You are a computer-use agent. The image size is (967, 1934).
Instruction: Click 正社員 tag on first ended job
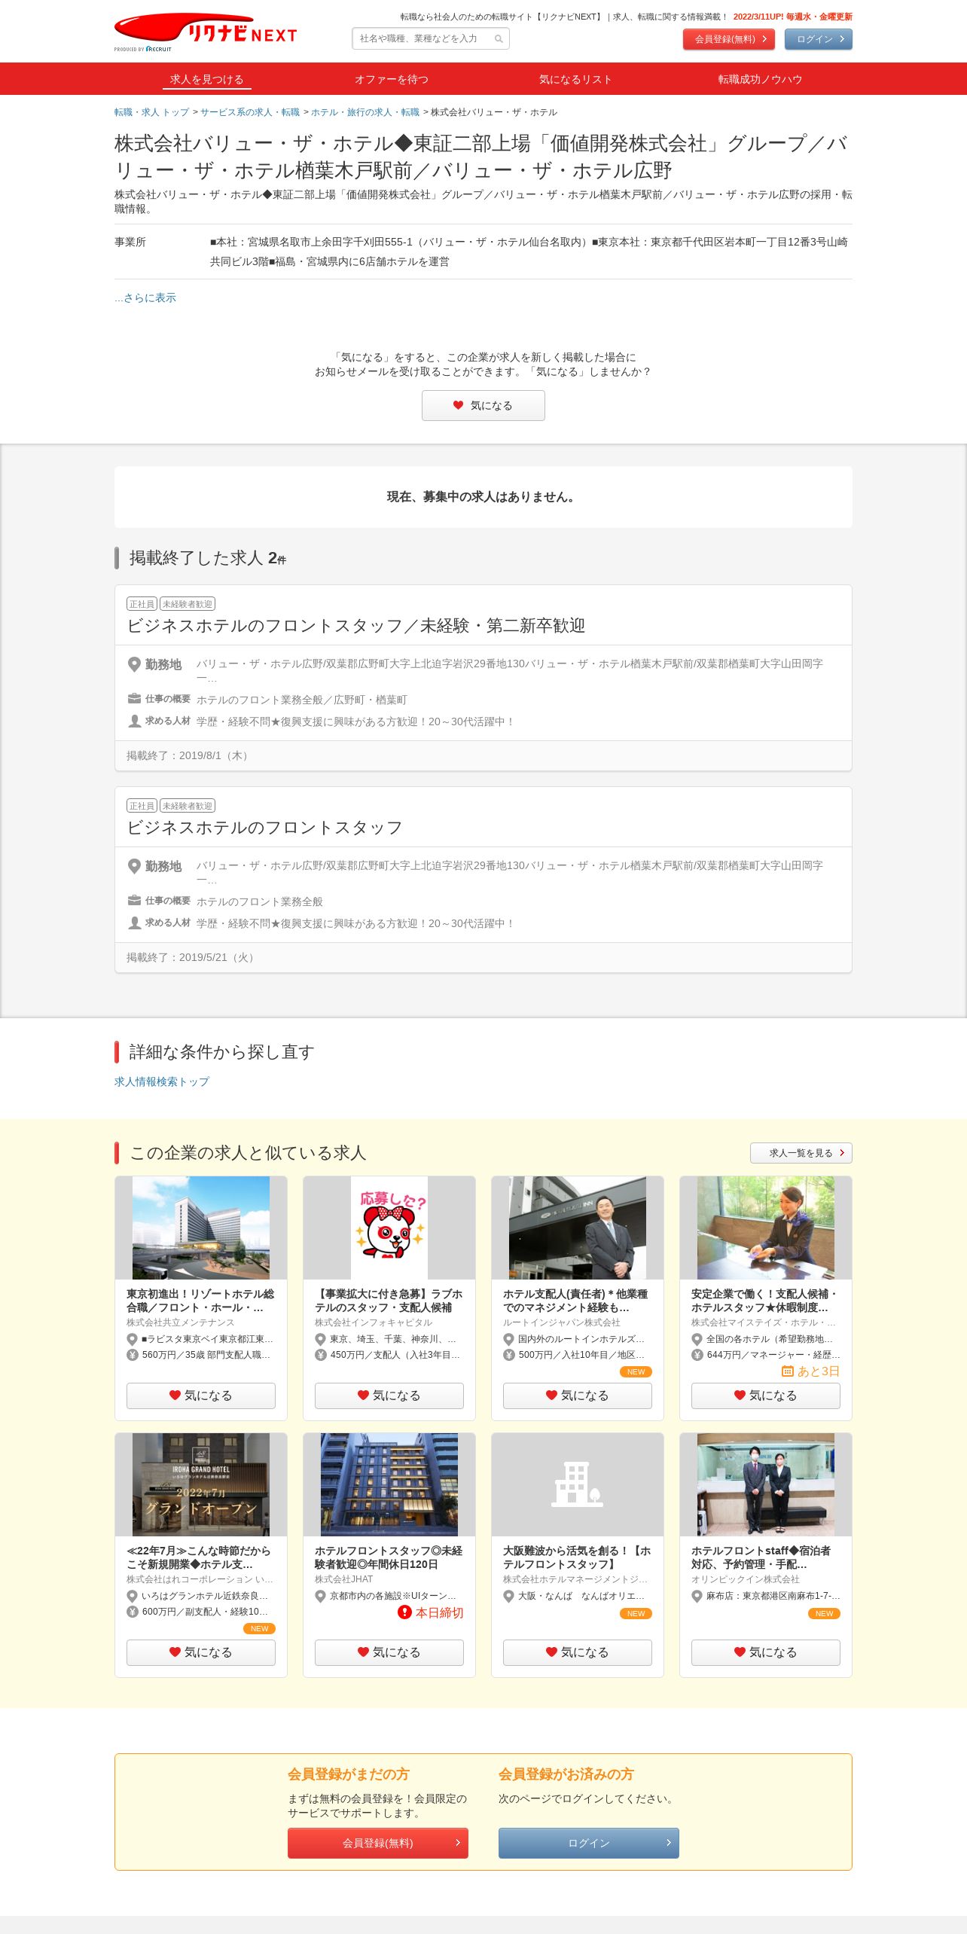[142, 604]
